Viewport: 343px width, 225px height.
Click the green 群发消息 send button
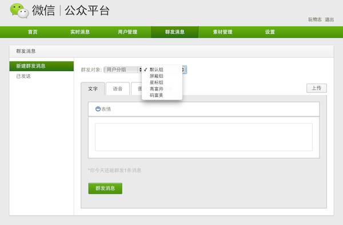click(105, 188)
